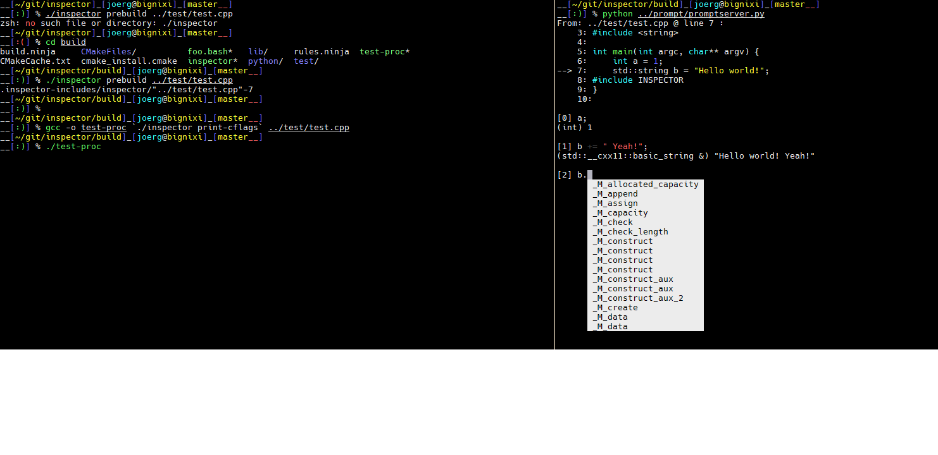The width and height of the screenshot is (938, 455).
Task: Pick _M_construct_aux_2 in the autocomplete list
Action: coord(646,298)
